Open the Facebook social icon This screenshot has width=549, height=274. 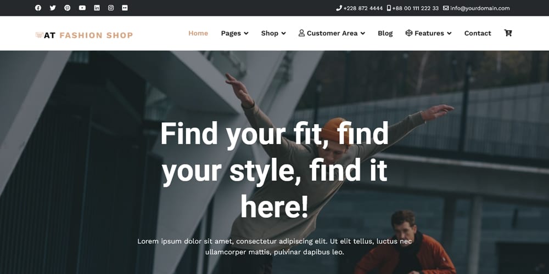pyautogui.click(x=38, y=8)
